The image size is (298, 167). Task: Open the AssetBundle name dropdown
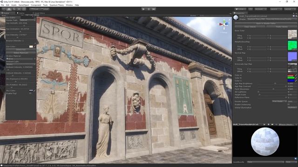point(265,162)
